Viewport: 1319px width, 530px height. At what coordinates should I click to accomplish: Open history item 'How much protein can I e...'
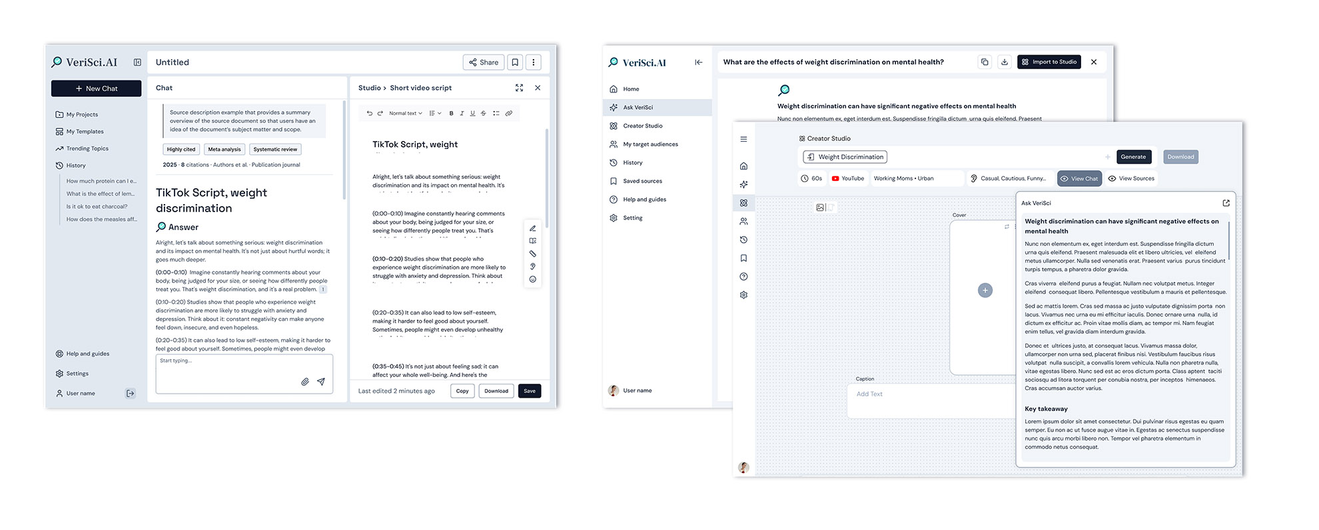click(x=101, y=181)
